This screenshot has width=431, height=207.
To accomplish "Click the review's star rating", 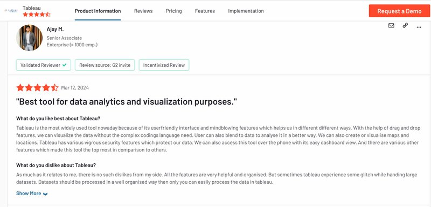I will pyautogui.click(x=37, y=88).
